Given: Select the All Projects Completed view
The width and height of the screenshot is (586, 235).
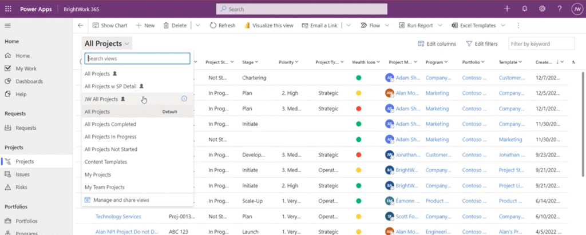Looking at the screenshot, I should pyautogui.click(x=110, y=124).
